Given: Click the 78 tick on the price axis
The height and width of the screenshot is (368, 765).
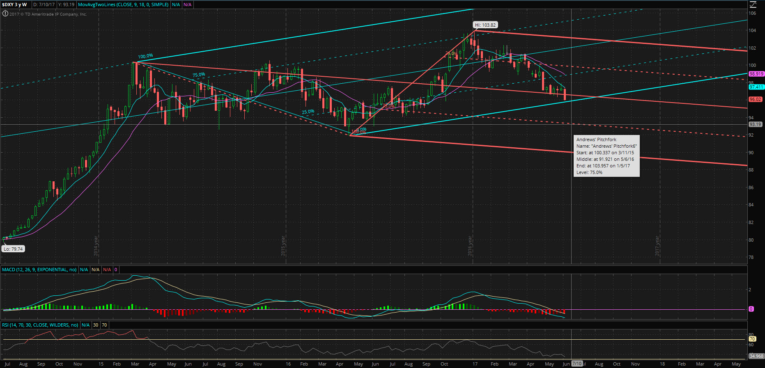Looking at the screenshot, I should click(x=751, y=258).
